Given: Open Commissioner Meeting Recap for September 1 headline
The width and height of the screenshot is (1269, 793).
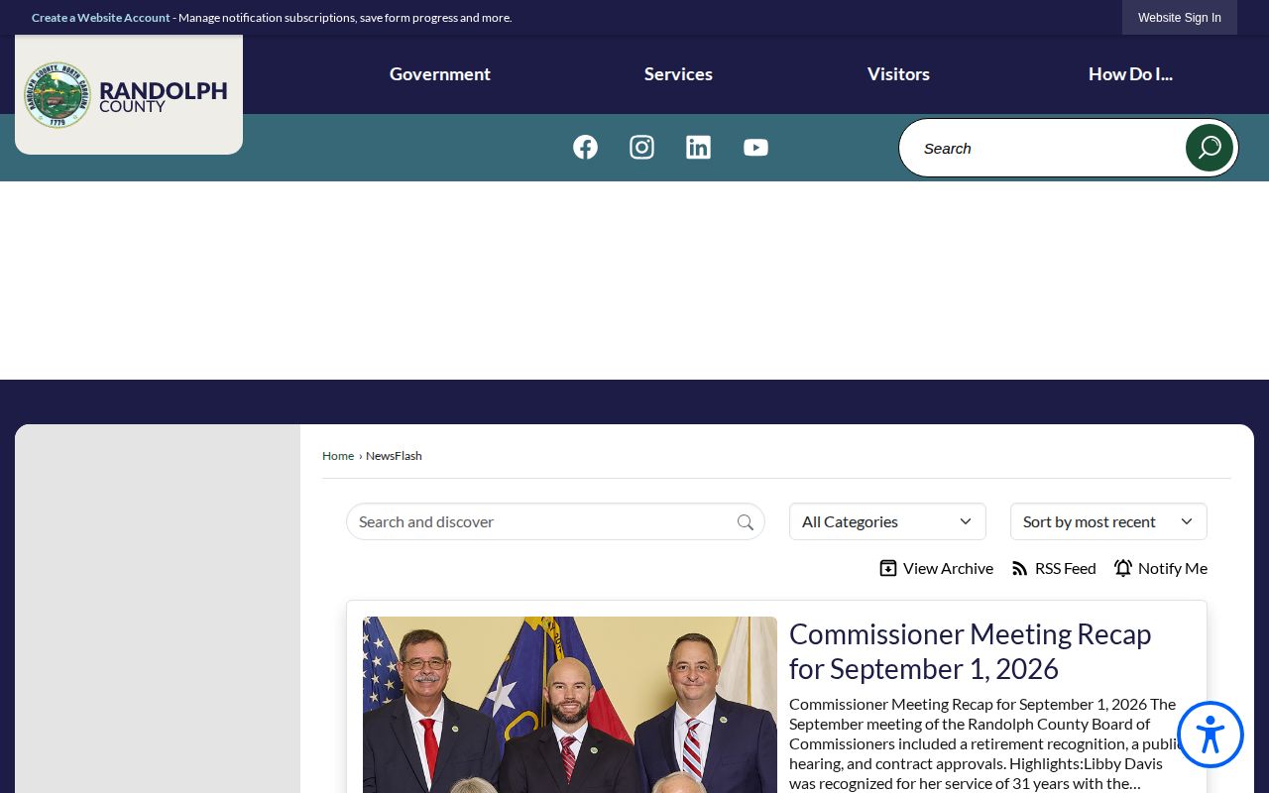Looking at the screenshot, I should coord(970,651).
